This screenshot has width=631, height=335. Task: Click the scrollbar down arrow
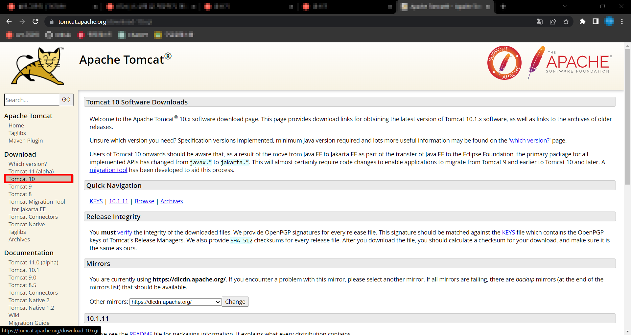coord(627,332)
